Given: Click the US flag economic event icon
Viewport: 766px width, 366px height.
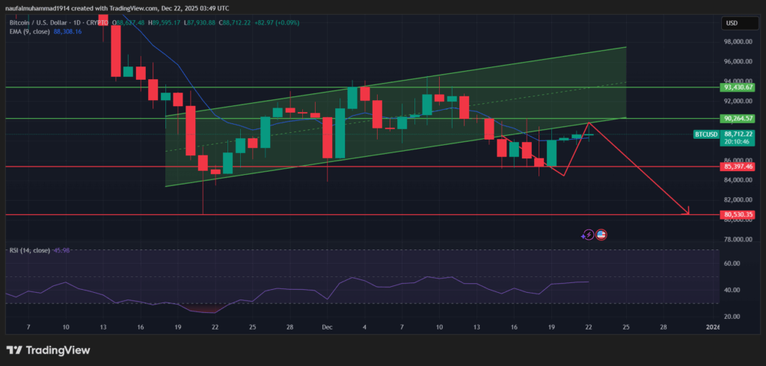Looking at the screenshot, I should (x=601, y=235).
